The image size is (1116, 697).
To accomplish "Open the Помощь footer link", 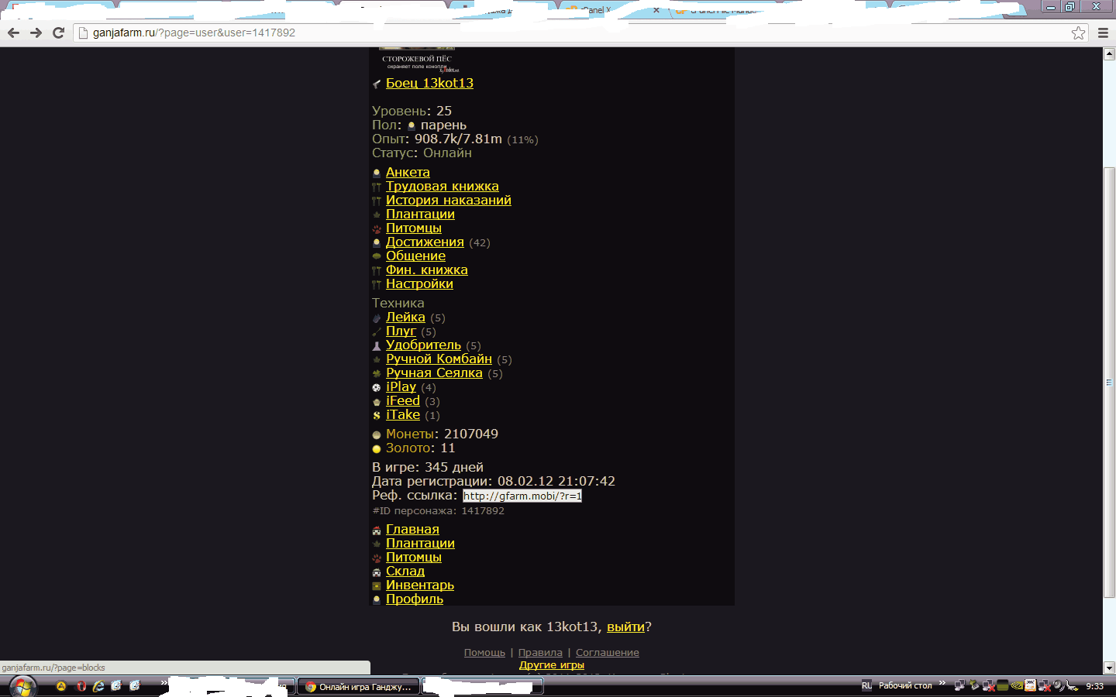I will (484, 653).
